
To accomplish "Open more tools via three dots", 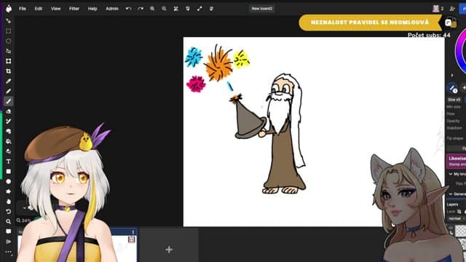I will 9,252.
